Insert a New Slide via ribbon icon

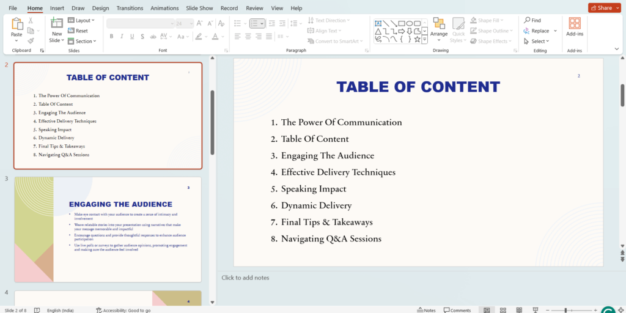pyautogui.click(x=56, y=24)
